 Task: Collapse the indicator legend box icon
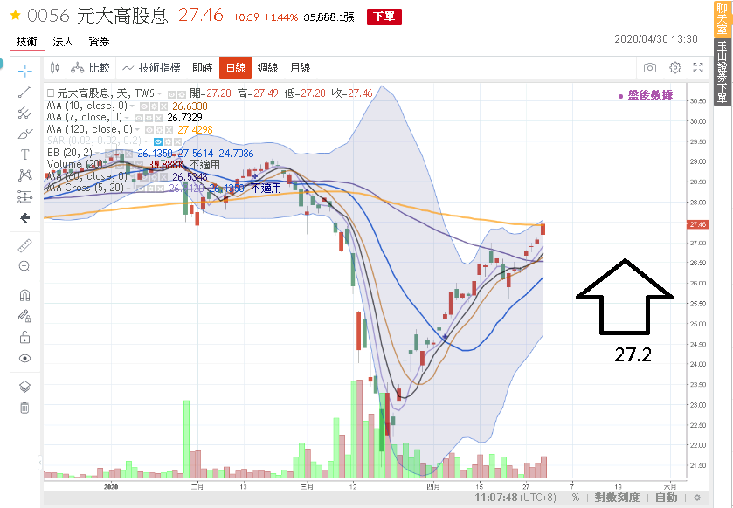[51, 93]
